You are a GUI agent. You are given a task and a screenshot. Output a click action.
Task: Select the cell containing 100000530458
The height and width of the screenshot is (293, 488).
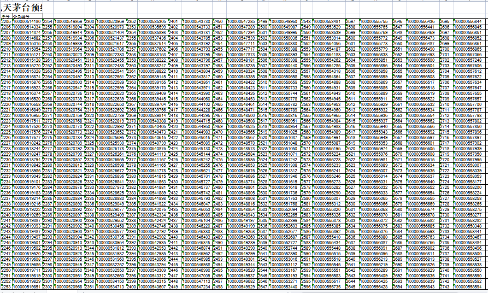[x=111, y=226]
